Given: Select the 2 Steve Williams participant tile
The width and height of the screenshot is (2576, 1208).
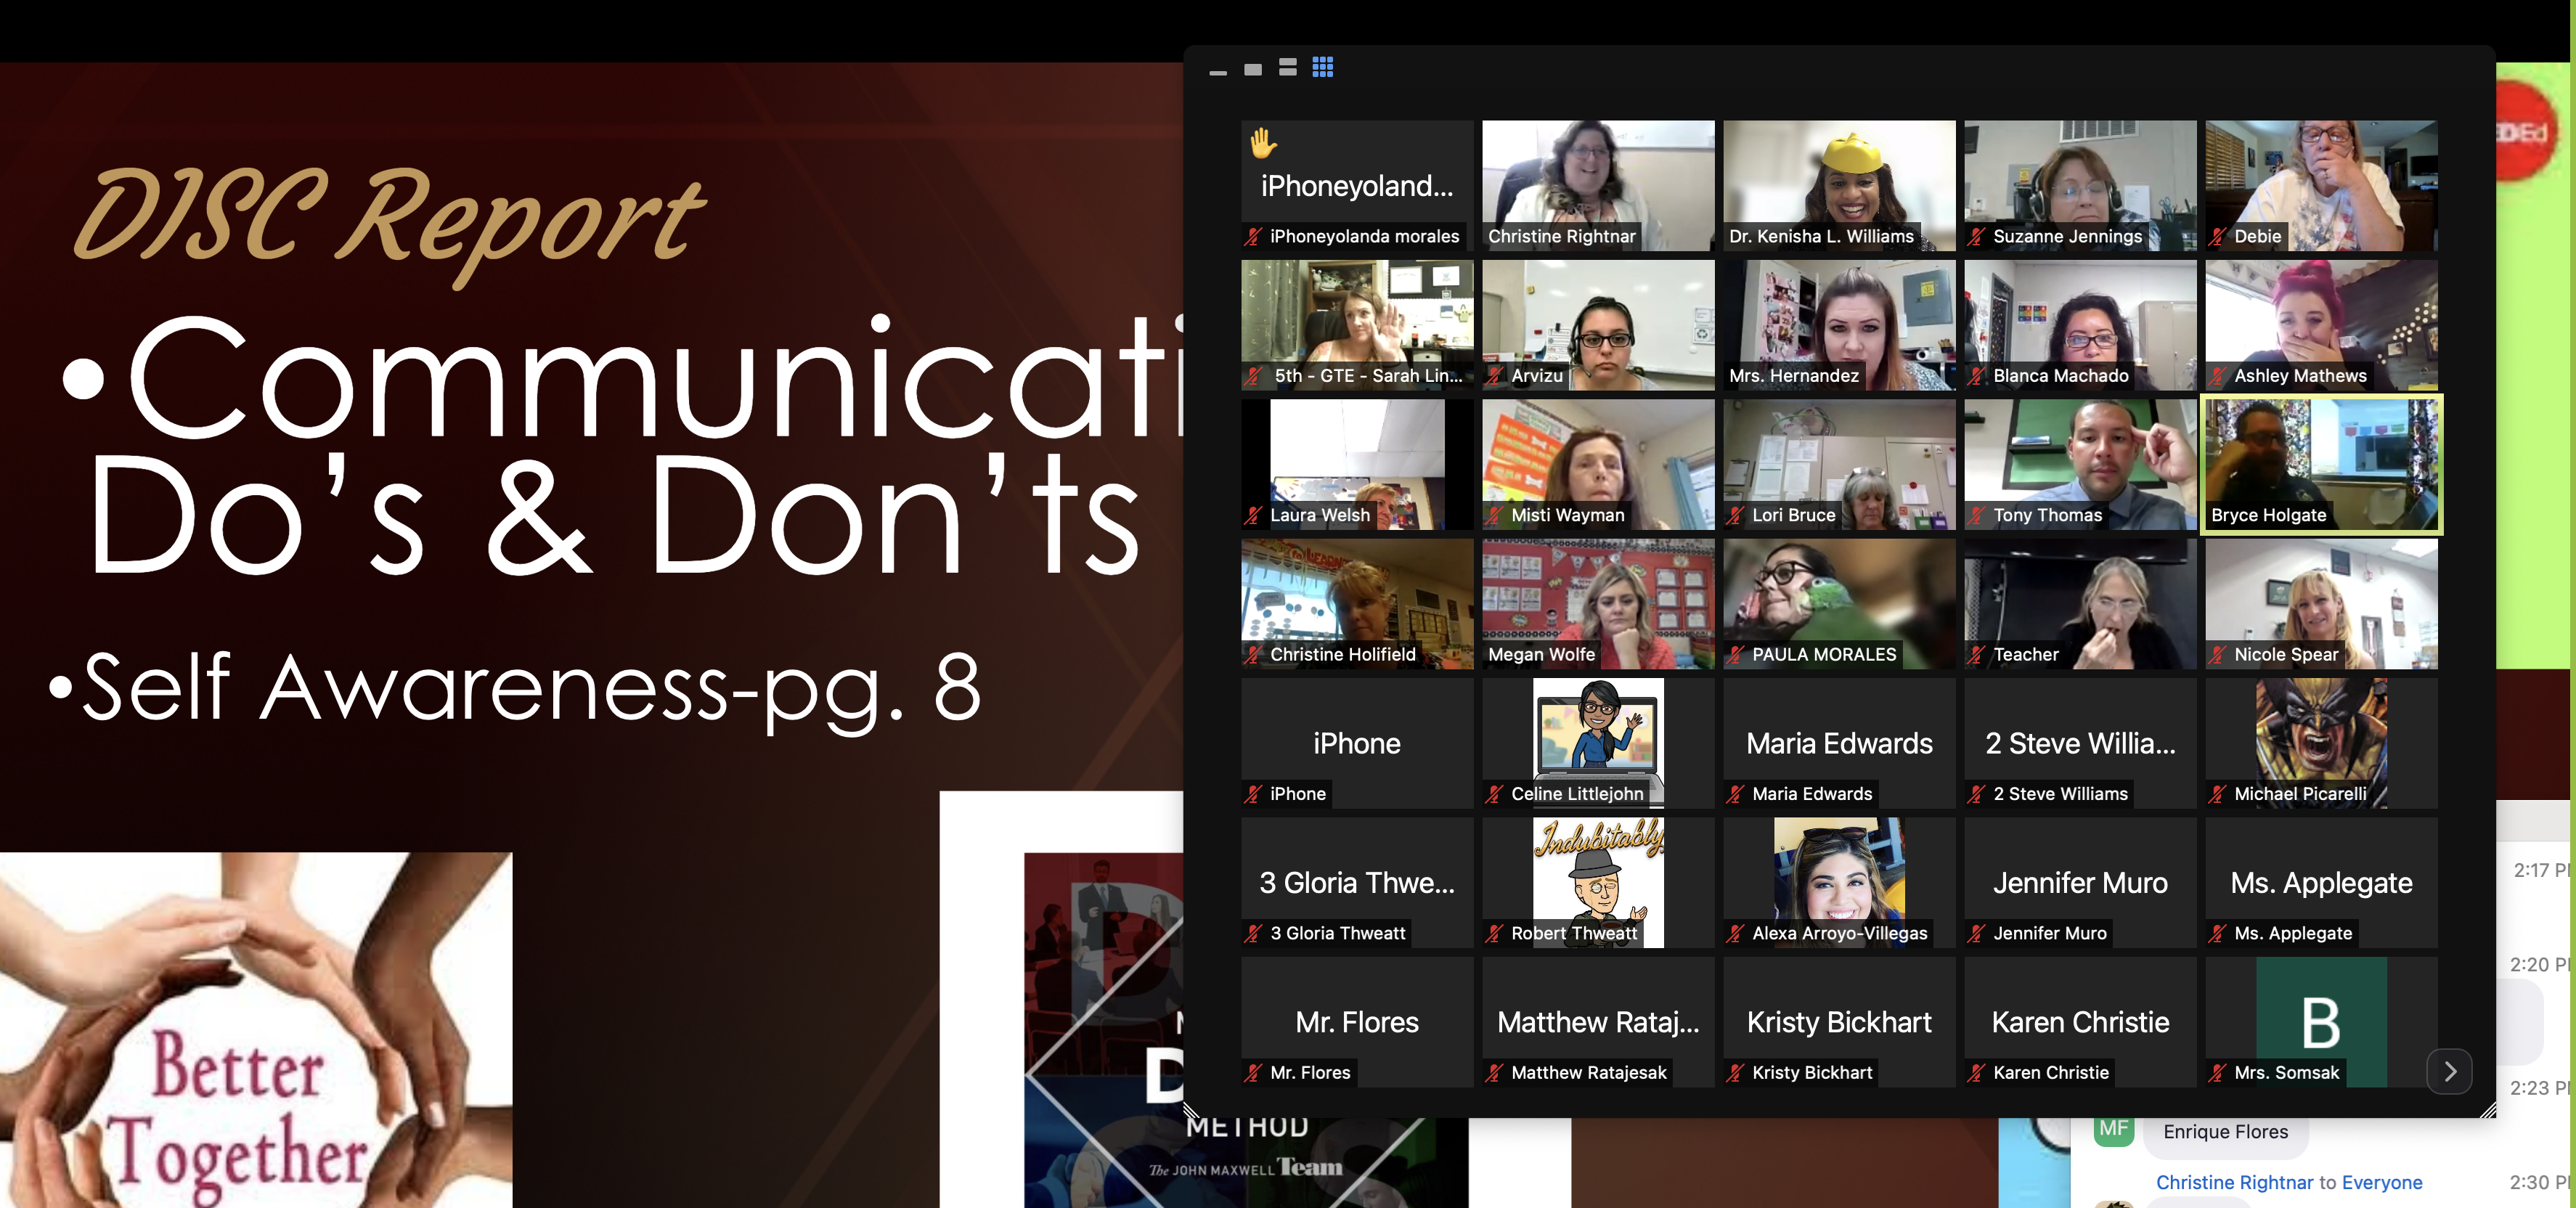Looking at the screenshot, I should [x=2080, y=743].
